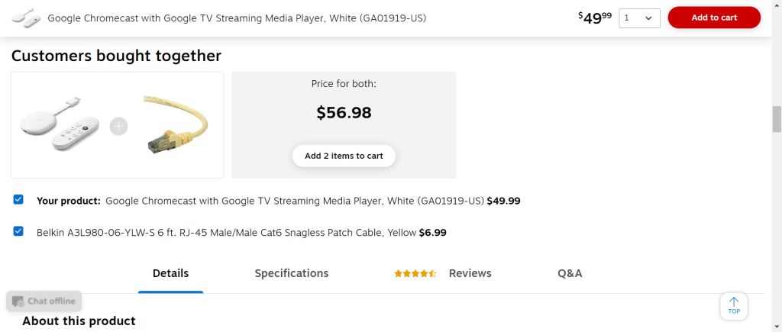Click the star rating icons
Screen dimensions: 782x332
[415, 273]
